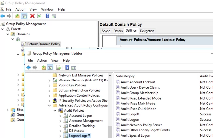This screenshot has width=213, height=138.
Task: Select Account Management in the tree
Action: tap(86, 121)
